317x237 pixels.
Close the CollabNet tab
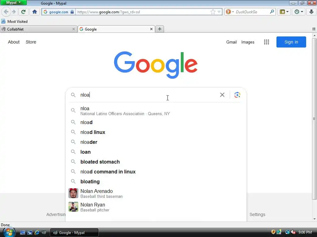pos(74,29)
